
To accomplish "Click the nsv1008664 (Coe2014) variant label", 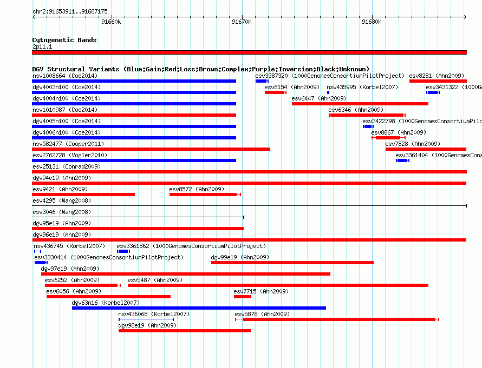I will (x=65, y=76).
